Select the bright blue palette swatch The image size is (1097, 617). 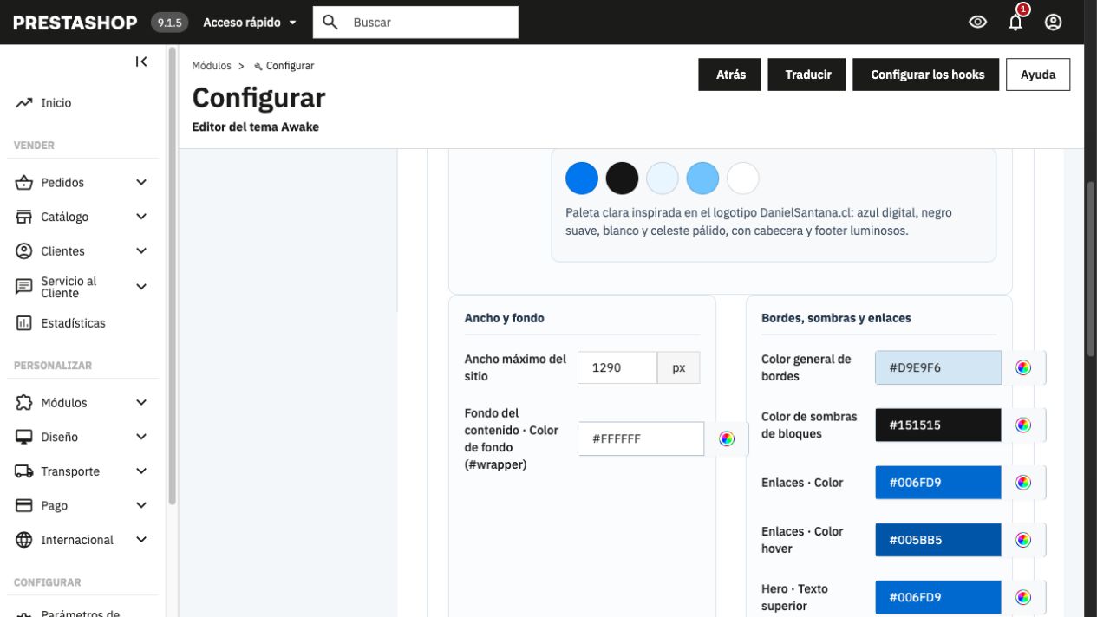point(582,179)
